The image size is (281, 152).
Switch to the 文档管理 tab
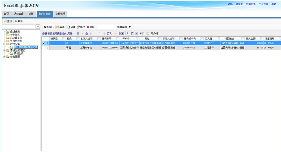pyautogui.click(x=60, y=14)
